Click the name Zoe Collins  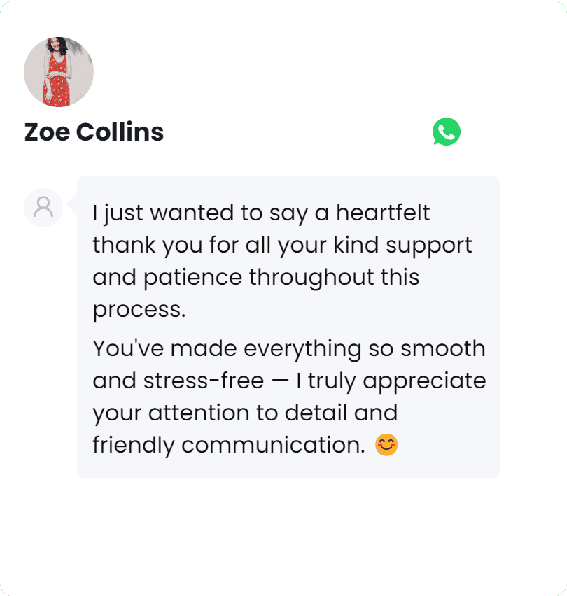coord(94,132)
